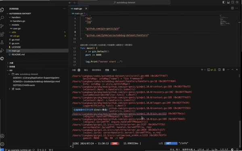
Task: Switch to the 调试控制台 panel tab
Action: coord(96,70)
